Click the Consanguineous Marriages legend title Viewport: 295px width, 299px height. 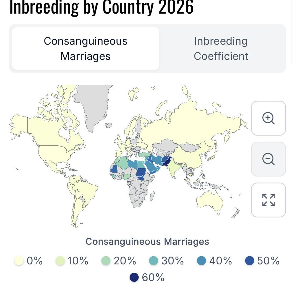147,241
